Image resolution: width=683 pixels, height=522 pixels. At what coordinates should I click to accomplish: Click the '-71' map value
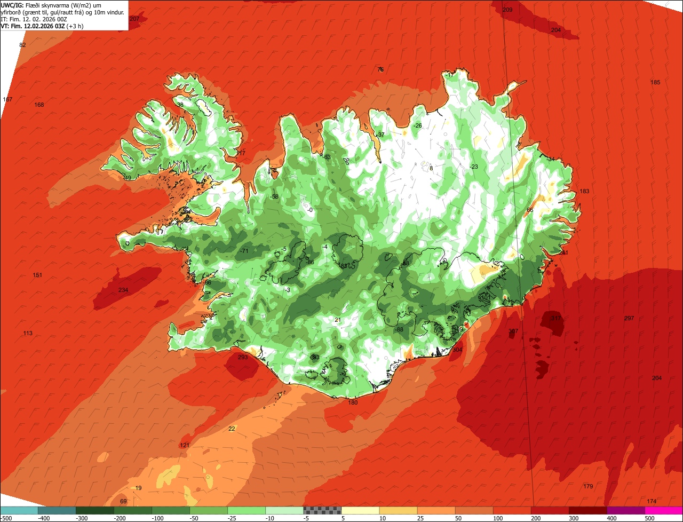pyautogui.click(x=244, y=251)
